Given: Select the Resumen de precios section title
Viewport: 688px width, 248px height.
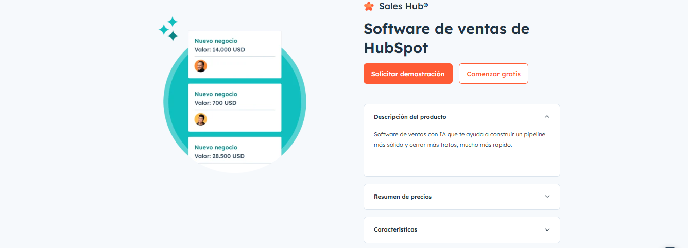Looking at the screenshot, I should coord(403,197).
